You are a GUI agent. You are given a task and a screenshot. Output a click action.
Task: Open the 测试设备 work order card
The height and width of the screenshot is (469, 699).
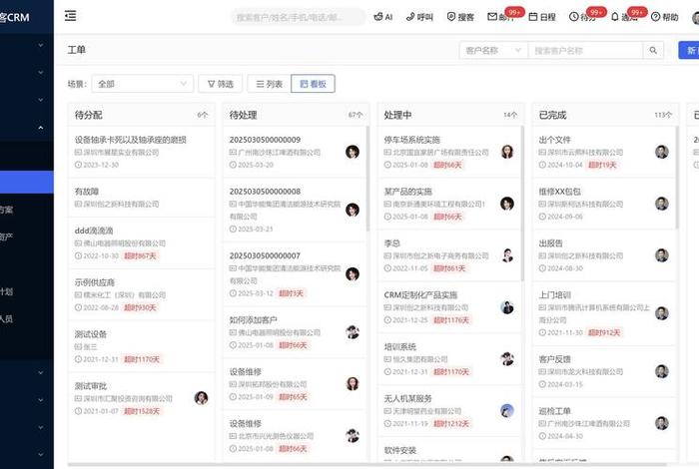click(x=142, y=346)
